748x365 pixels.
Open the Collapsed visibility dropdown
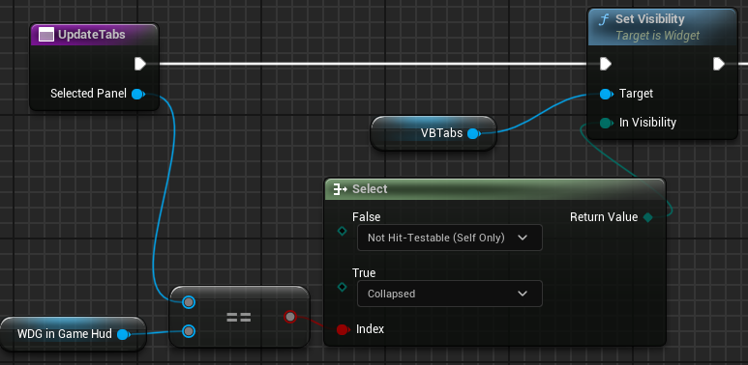point(449,294)
